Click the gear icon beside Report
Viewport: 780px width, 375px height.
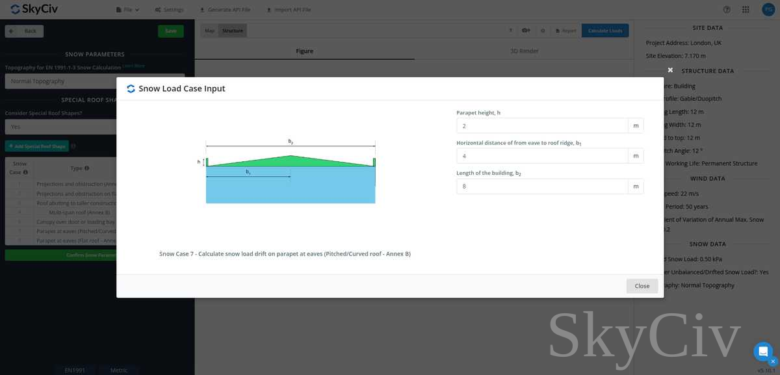tap(543, 31)
